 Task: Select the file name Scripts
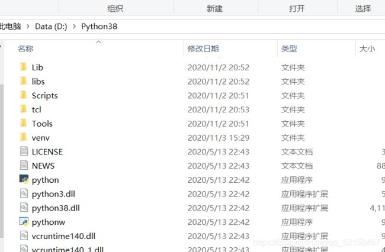[44, 95]
